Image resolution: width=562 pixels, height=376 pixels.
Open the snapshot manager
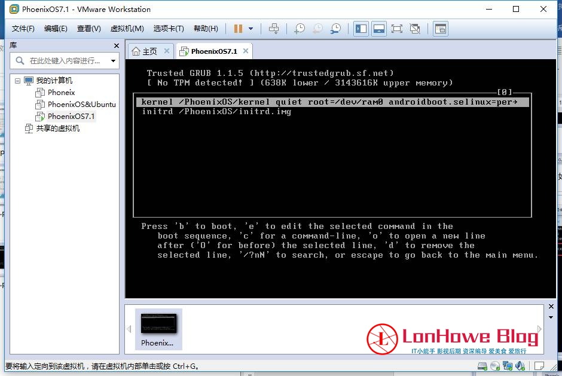(x=335, y=29)
